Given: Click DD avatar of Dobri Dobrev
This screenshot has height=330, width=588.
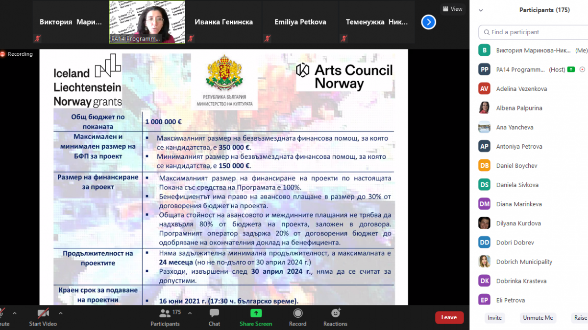Looking at the screenshot, I should 485,242.
